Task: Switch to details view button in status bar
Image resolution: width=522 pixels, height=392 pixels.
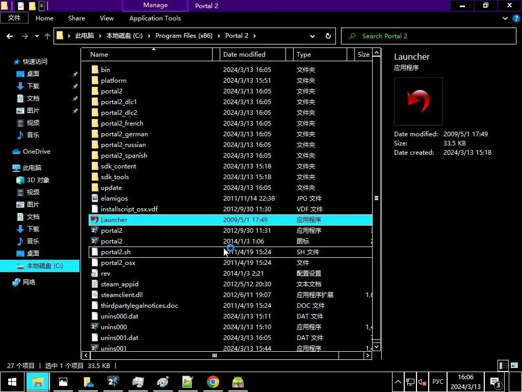Action: pos(503,365)
